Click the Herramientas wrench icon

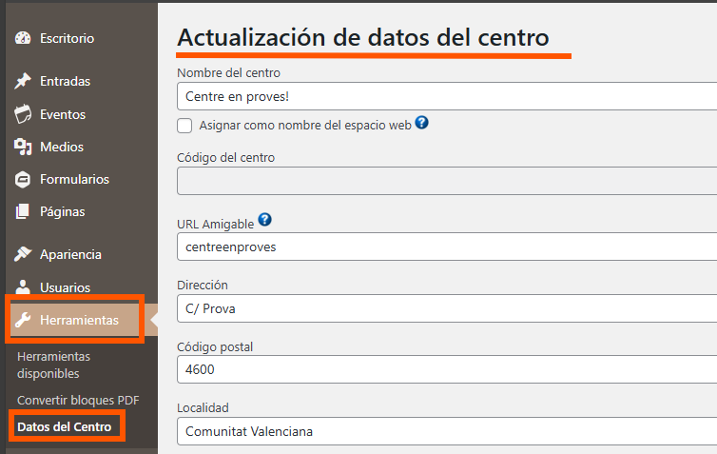24,321
